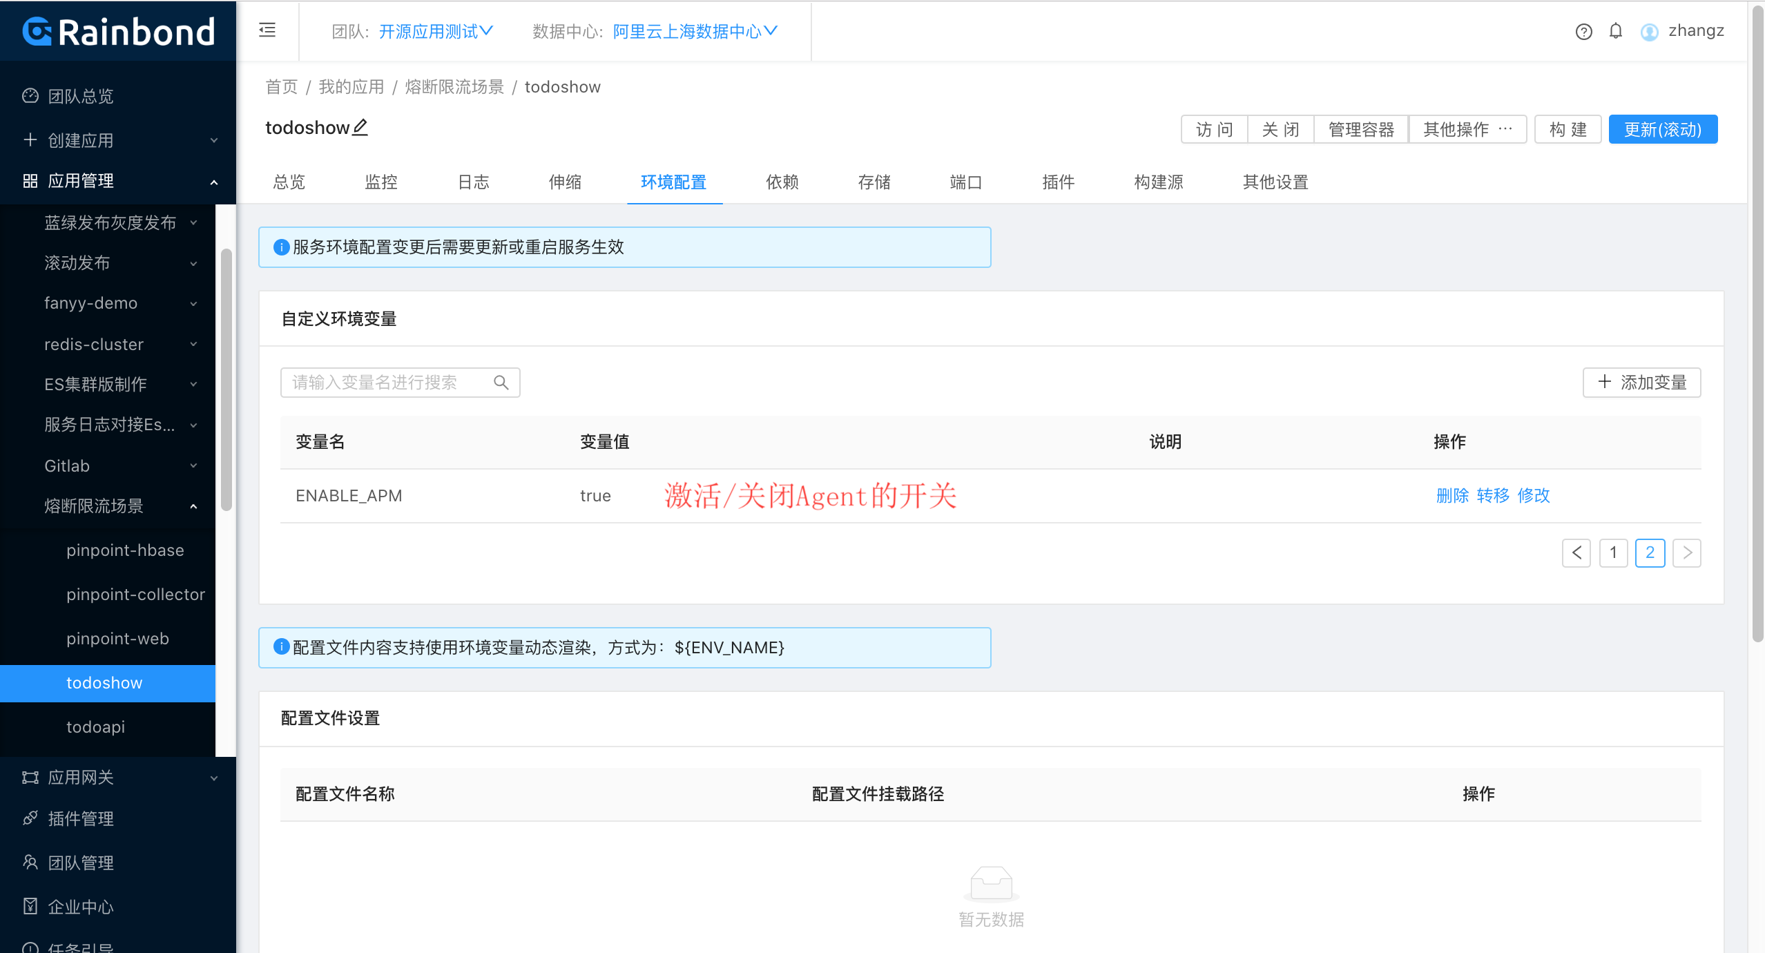This screenshot has height=953, width=1765.
Task: Switch to the 总览 tab
Action: click(x=289, y=182)
